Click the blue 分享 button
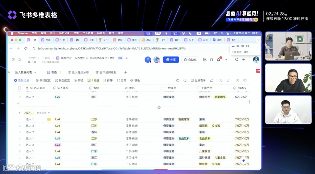This screenshot has width=315, height=174. 171,60
